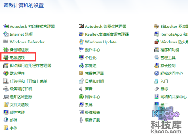Click the 文件夹选项 folder icon

[6, 105]
